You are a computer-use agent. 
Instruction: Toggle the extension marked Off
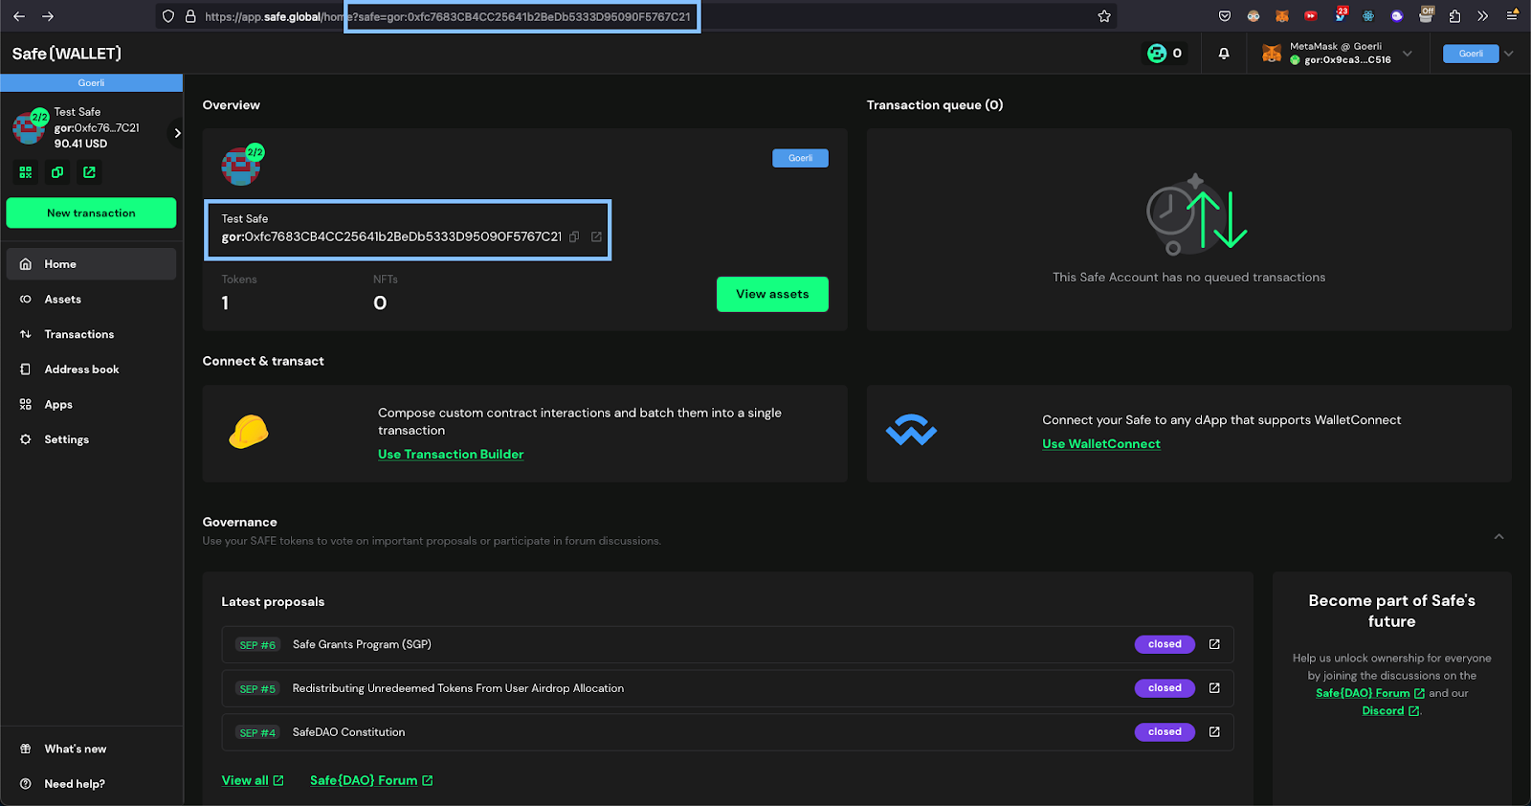click(1426, 14)
